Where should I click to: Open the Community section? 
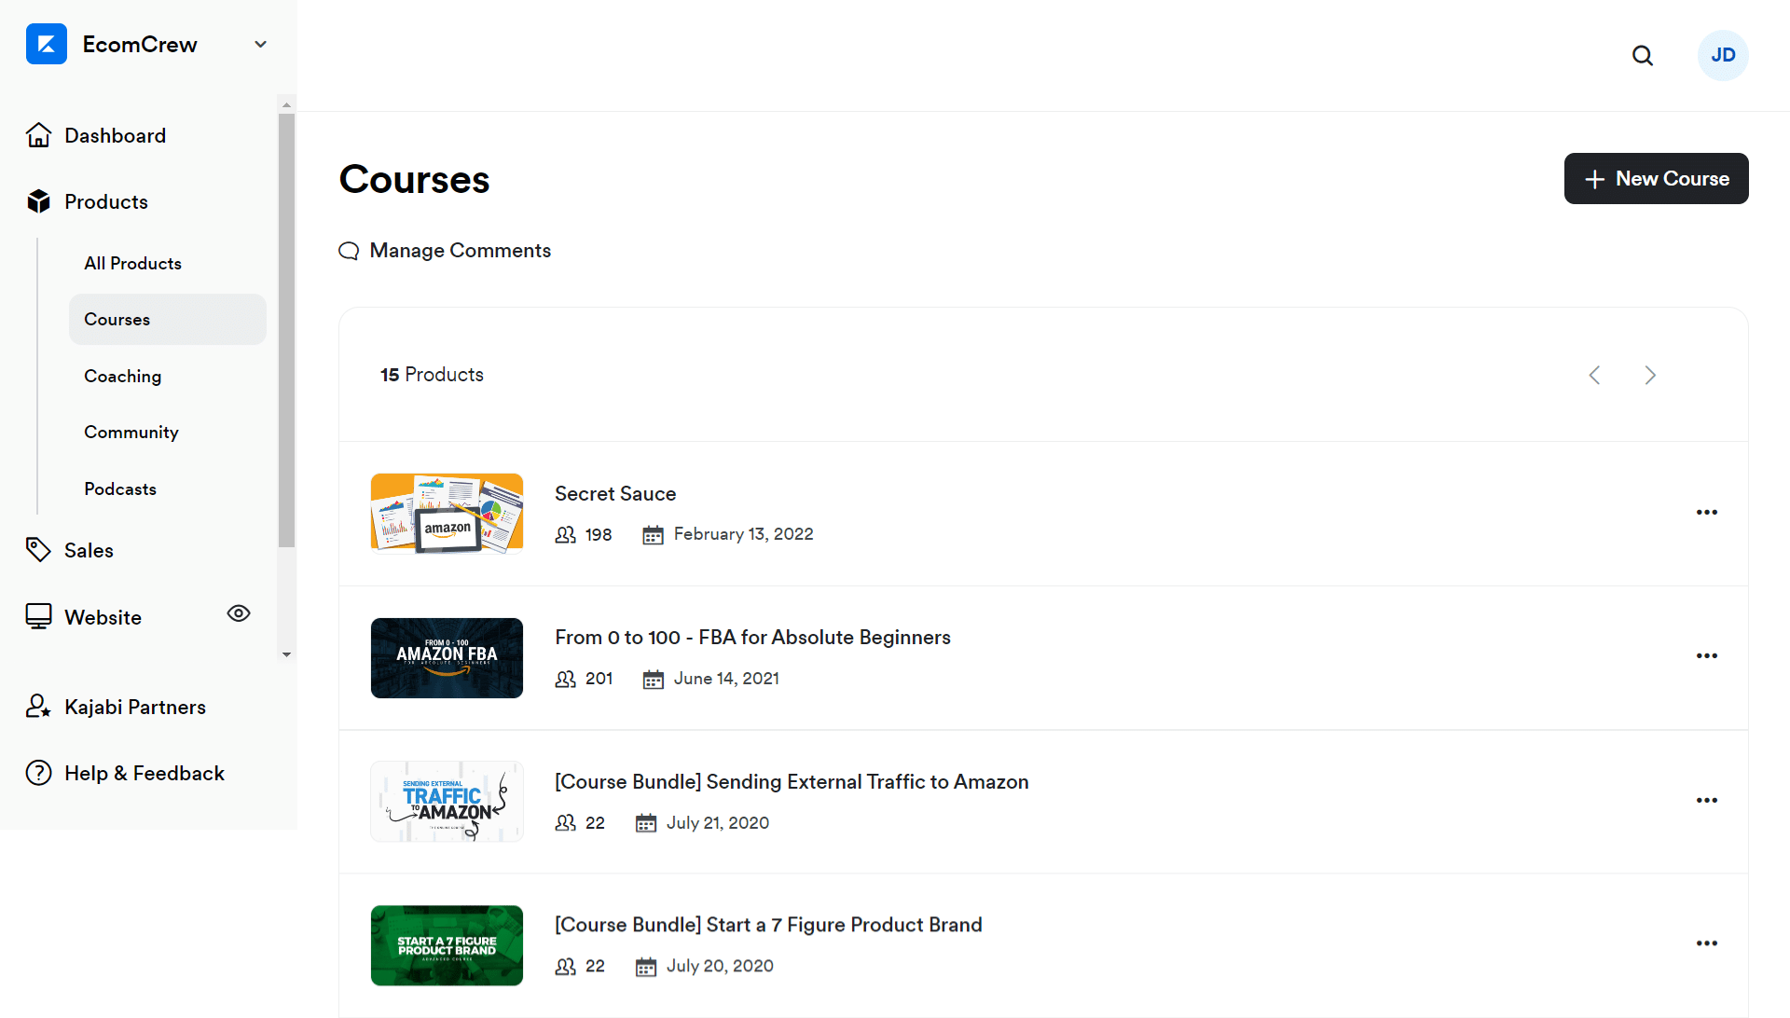point(131,432)
